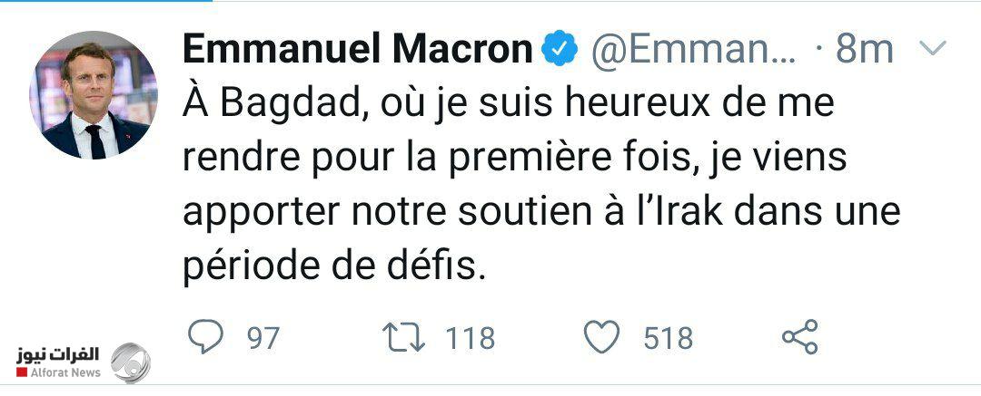981x396 pixels.
Task: Click the blue verified badge
Action: point(560,51)
